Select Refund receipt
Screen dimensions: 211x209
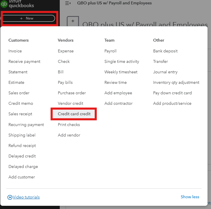click(22, 146)
